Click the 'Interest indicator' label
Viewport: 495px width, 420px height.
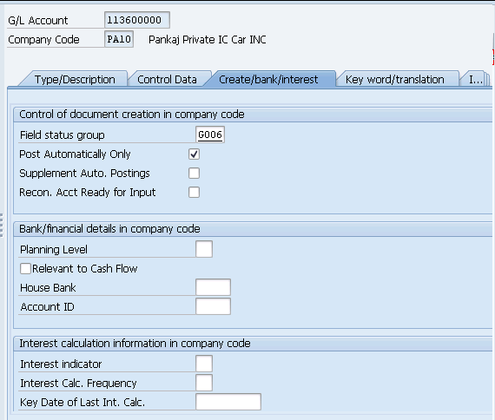[x=61, y=364]
